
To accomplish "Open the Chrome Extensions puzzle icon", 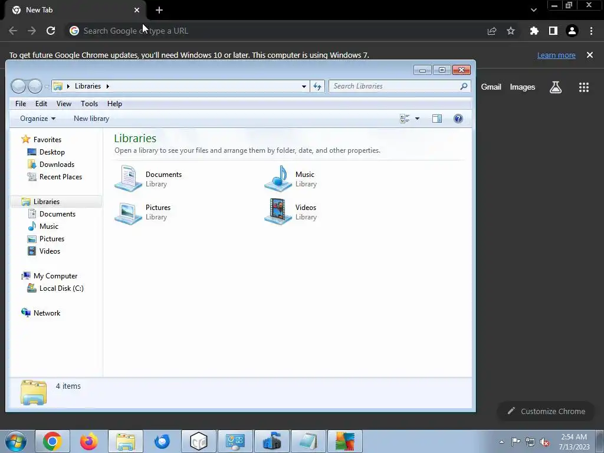I will coord(534,31).
